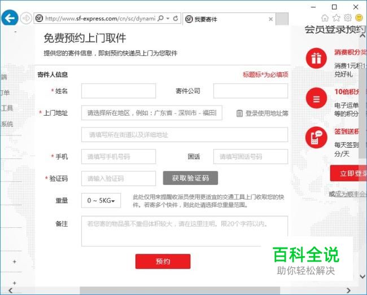Select the 我要寄件 browser tab
Viewport: 367px width, 295px height.
229,19
